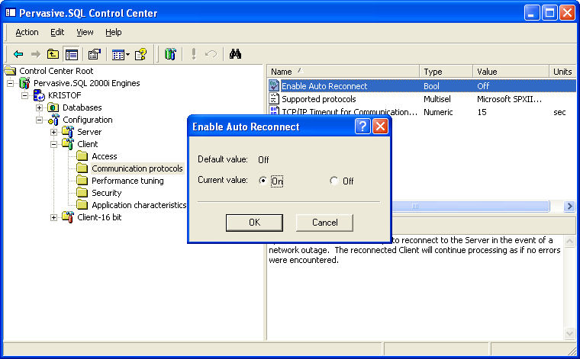Click the Security folder icon

[x=82, y=193]
